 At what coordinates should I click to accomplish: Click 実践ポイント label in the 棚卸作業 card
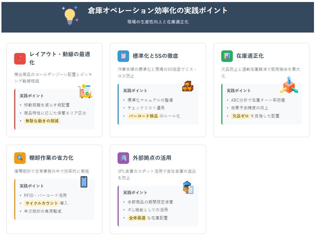click(x=32, y=186)
